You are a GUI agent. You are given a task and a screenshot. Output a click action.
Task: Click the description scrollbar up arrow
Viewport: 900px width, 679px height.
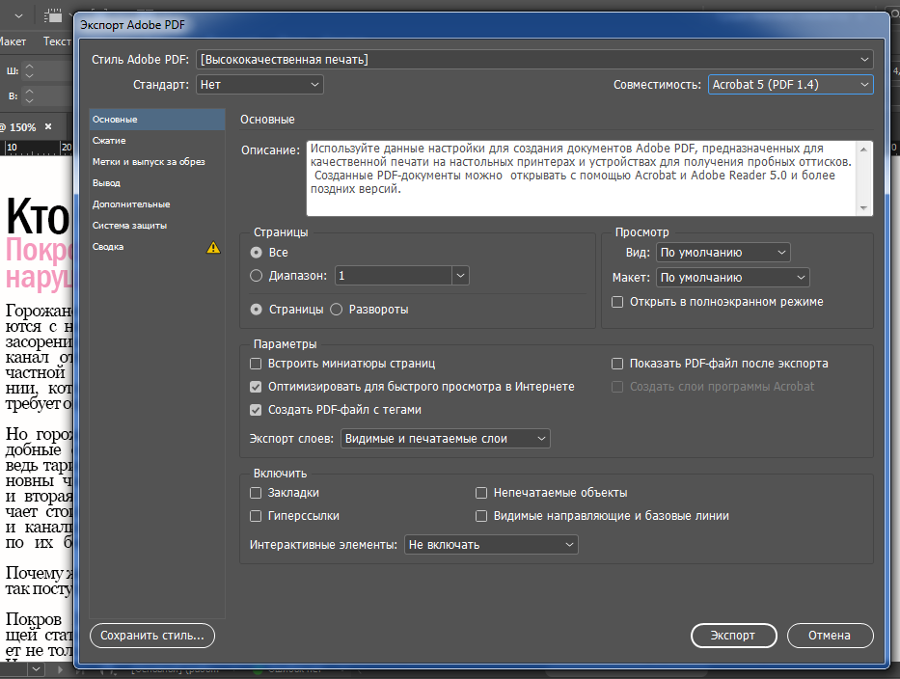pyautogui.click(x=864, y=149)
